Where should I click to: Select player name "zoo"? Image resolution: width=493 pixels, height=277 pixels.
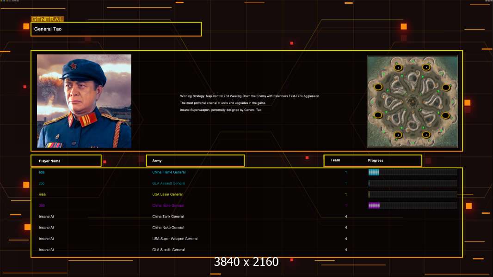(42, 184)
